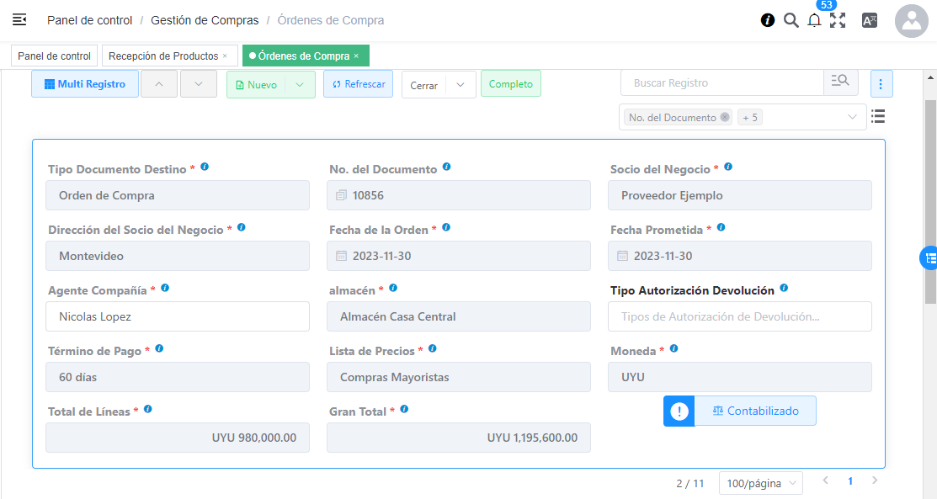Open the user profile avatar
The image size is (937, 499).
(x=911, y=21)
